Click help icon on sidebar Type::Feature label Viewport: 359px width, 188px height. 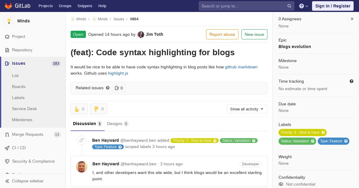tap(346, 141)
